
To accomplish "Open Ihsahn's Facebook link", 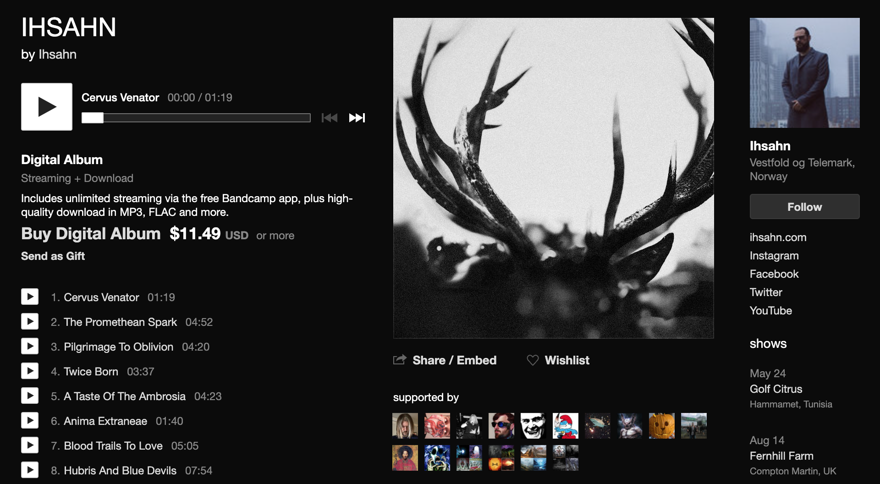I will coord(774,274).
